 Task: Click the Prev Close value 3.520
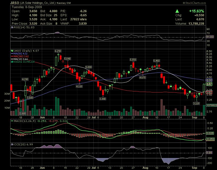33,24
